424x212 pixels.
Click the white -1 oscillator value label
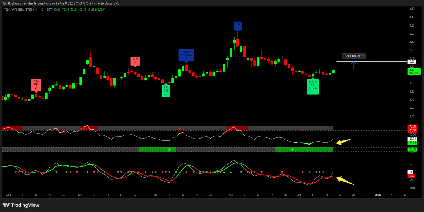coord(411,172)
